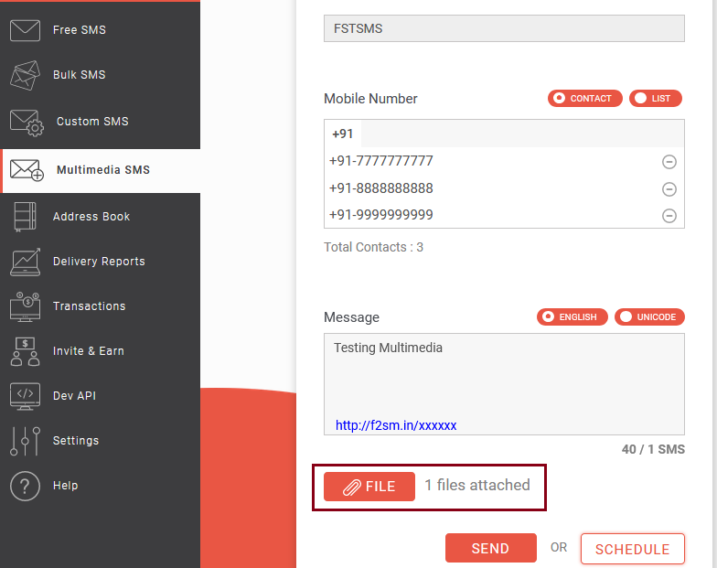Click the +91 mobile number input field
Image resolution: width=717 pixels, height=568 pixels.
coord(504,134)
